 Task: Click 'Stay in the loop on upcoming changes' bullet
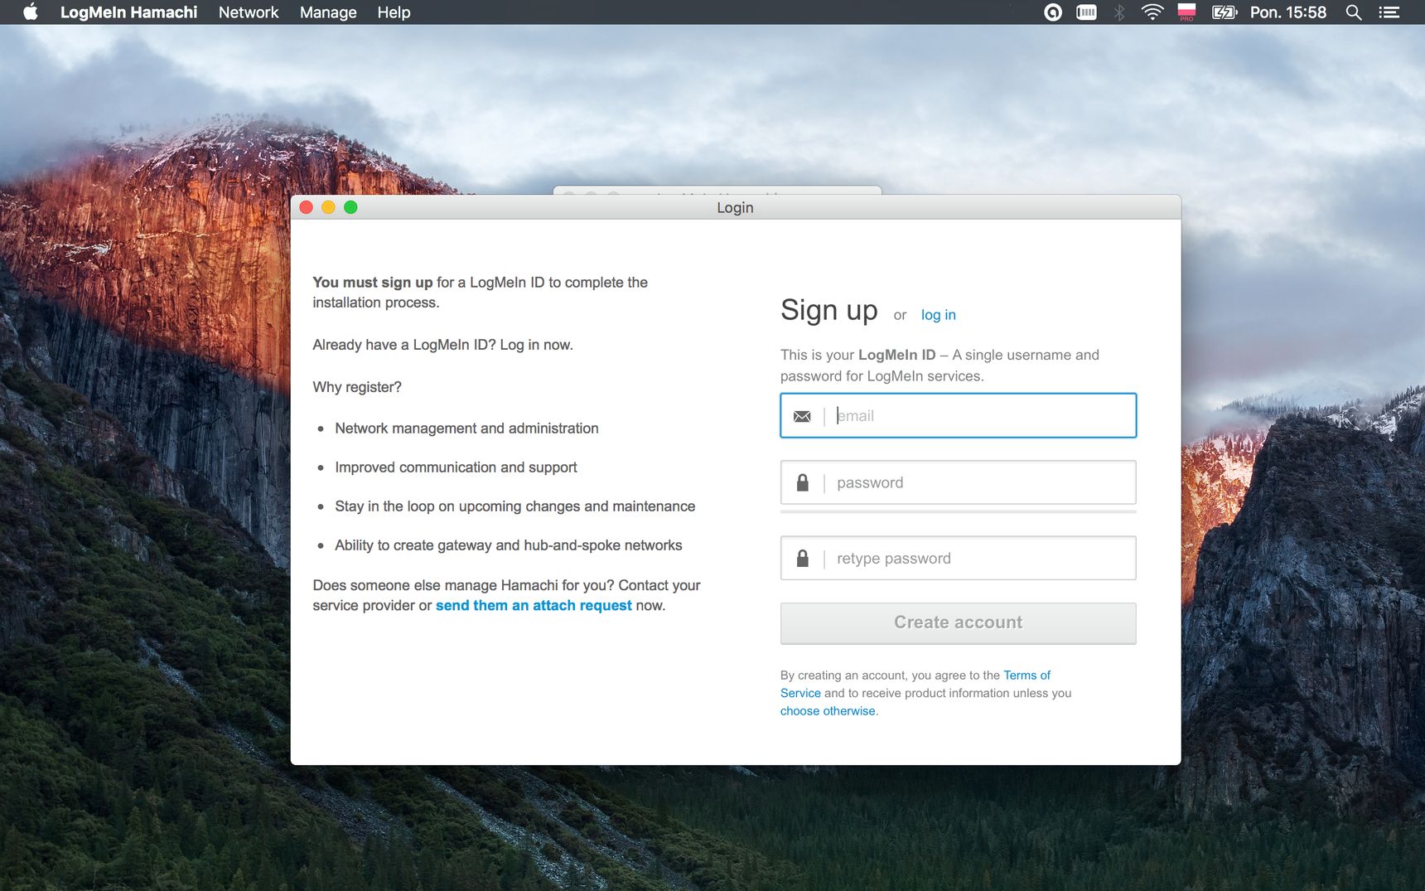click(514, 506)
